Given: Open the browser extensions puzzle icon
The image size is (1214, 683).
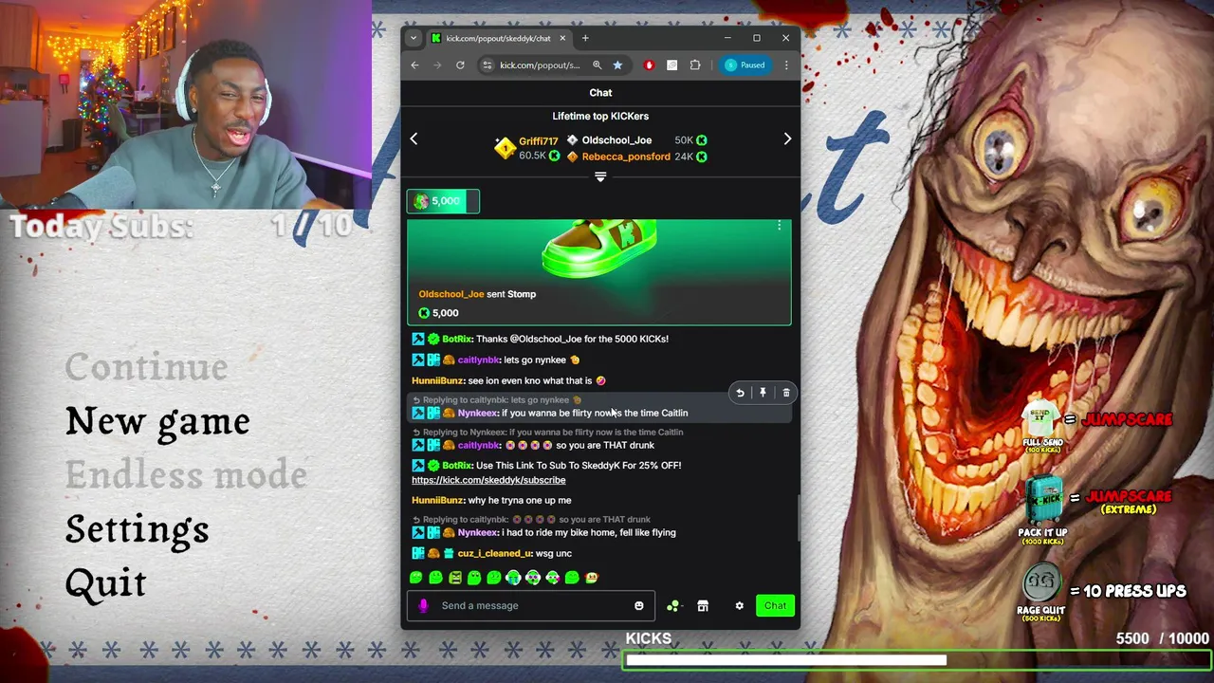Looking at the screenshot, I should [695, 65].
